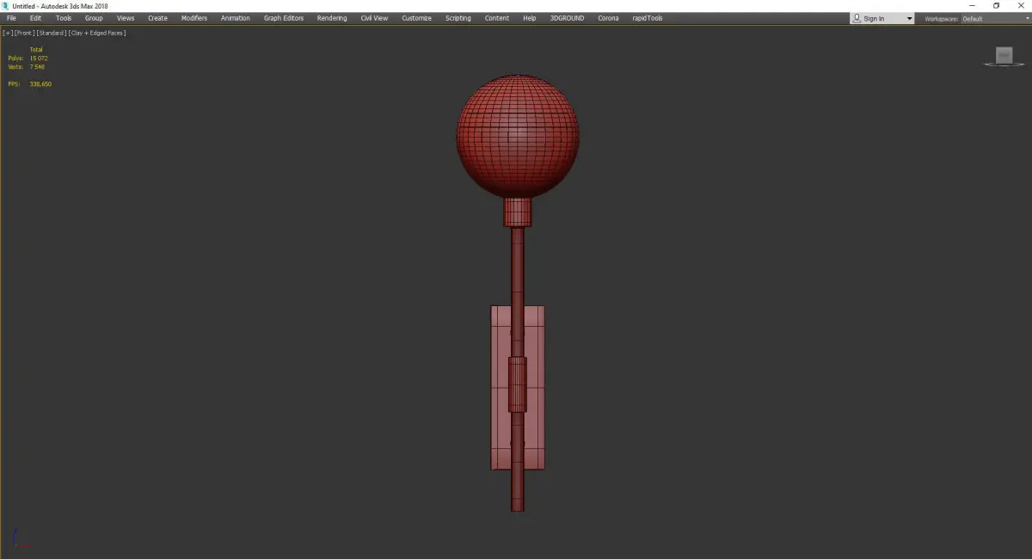The width and height of the screenshot is (1032, 559).
Task: Click the user icon beside Sign In
Action: [857, 18]
